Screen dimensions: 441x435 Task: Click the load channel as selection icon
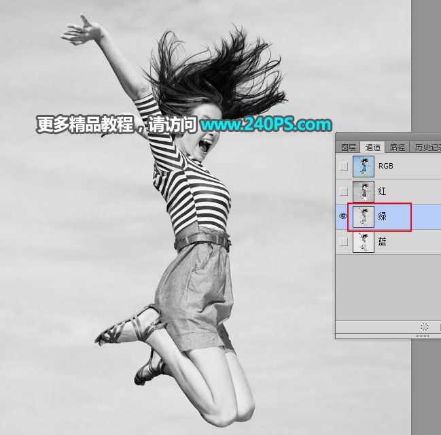click(425, 327)
